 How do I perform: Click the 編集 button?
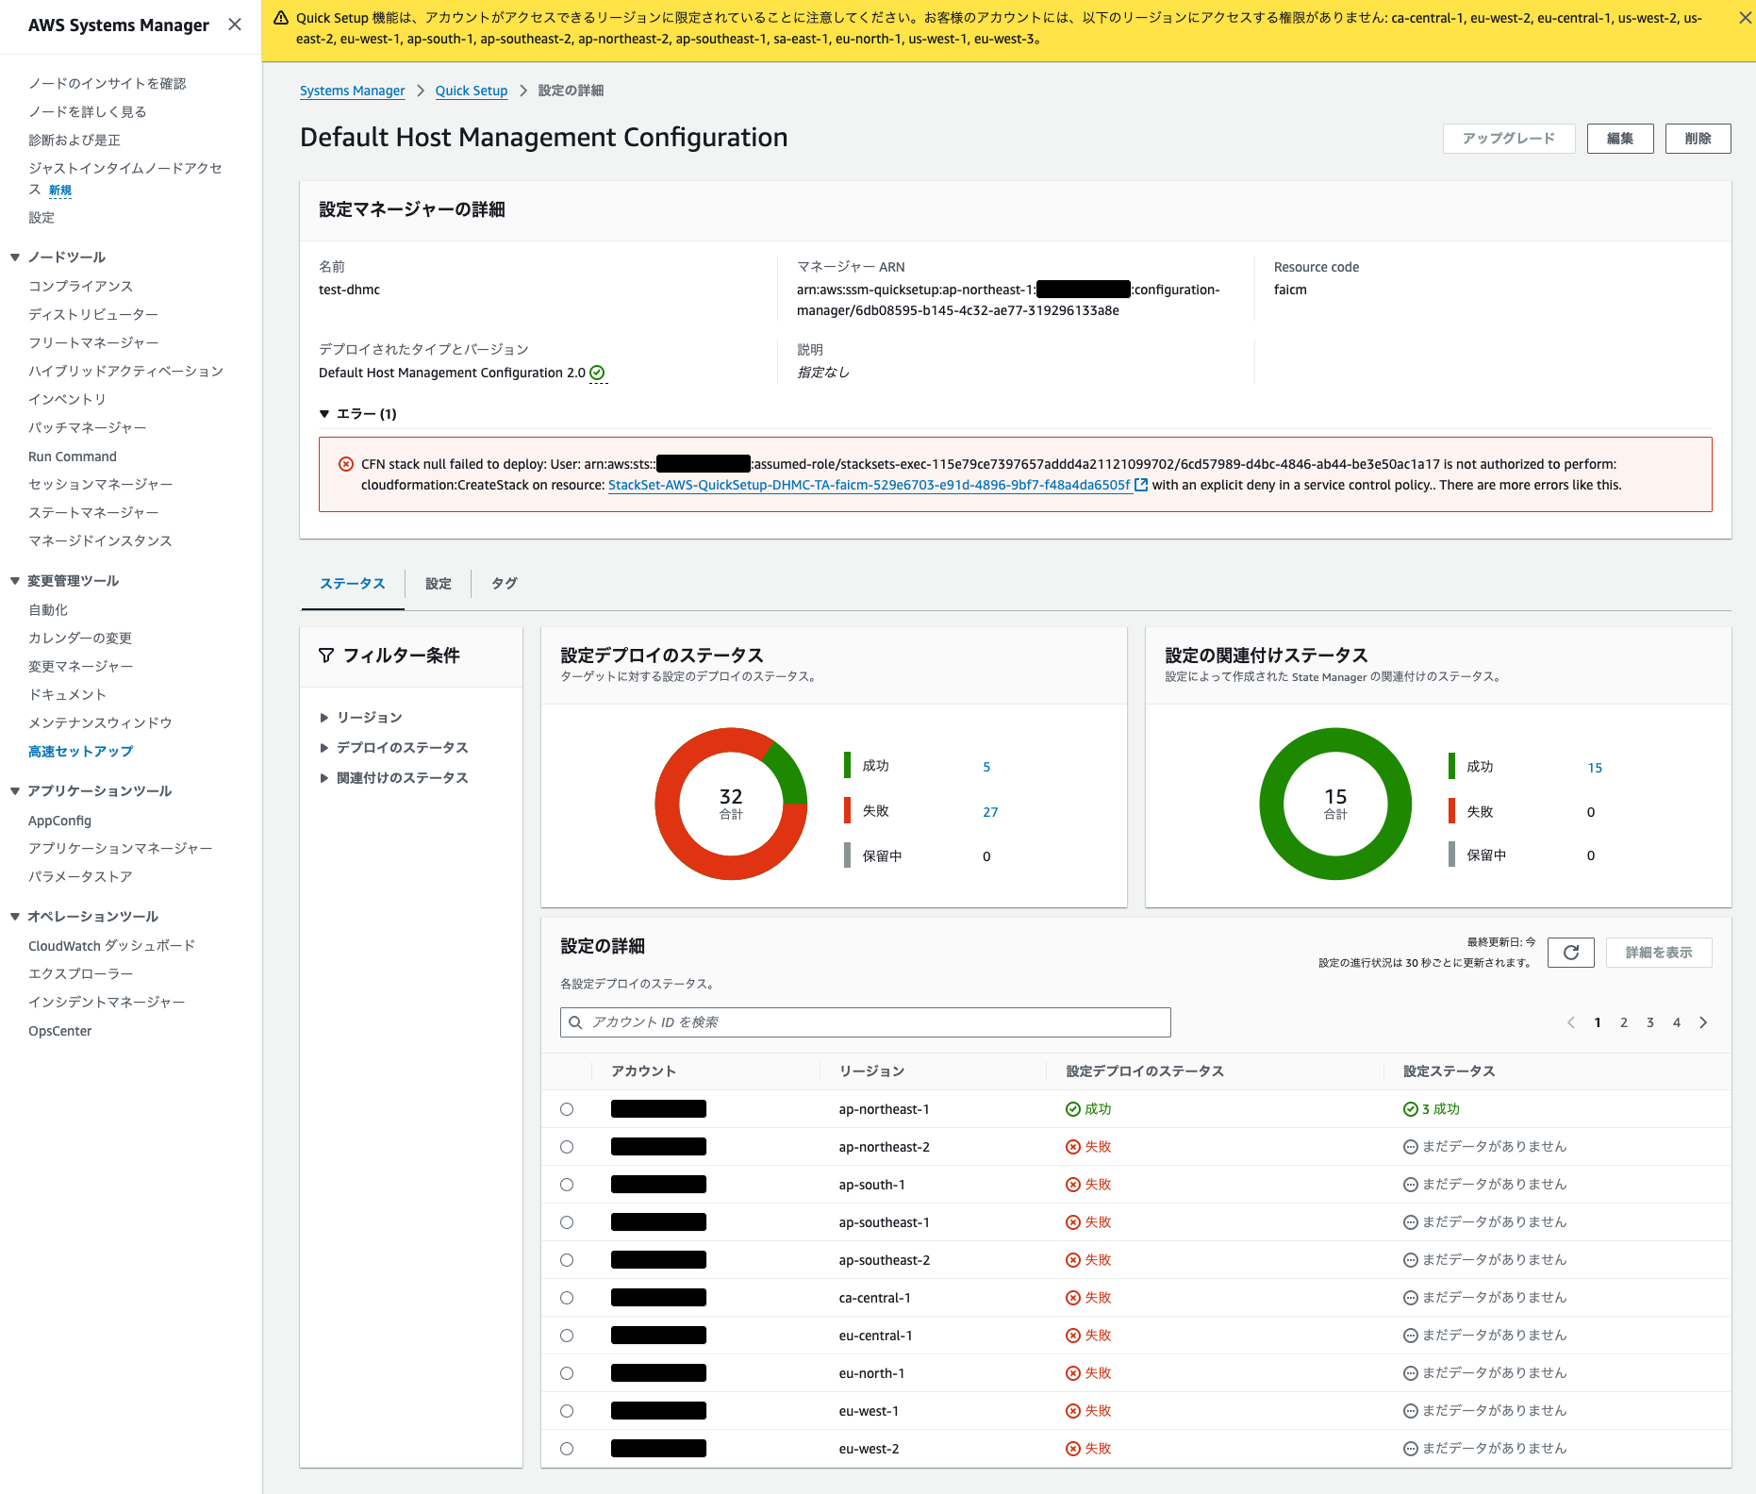pyautogui.click(x=1620, y=139)
